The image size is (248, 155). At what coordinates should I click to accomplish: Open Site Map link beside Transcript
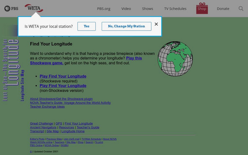(x=53, y=131)
